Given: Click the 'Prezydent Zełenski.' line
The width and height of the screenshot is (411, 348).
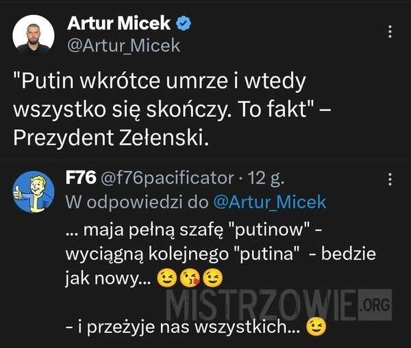Looking at the screenshot, I should pyautogui.click(x=111, y=137).
